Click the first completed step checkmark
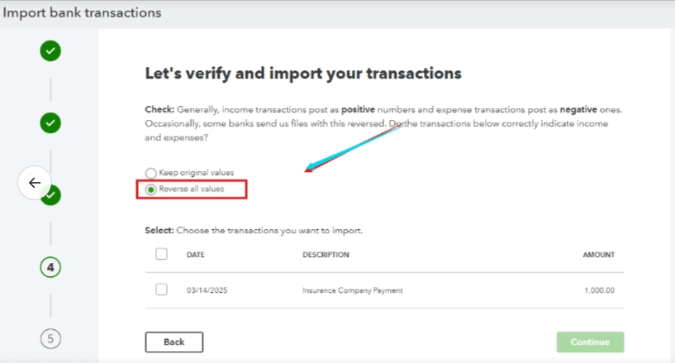The width and height of the screenshot is (675, 363). pos(50,51)
